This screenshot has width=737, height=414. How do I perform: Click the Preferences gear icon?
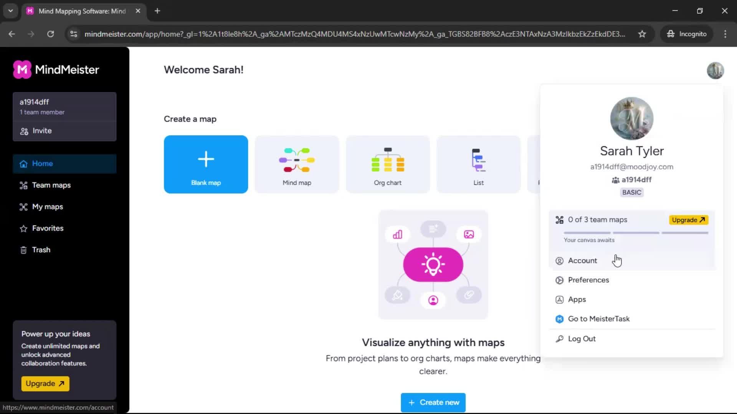pyautogui.click(x=559, y=280)
